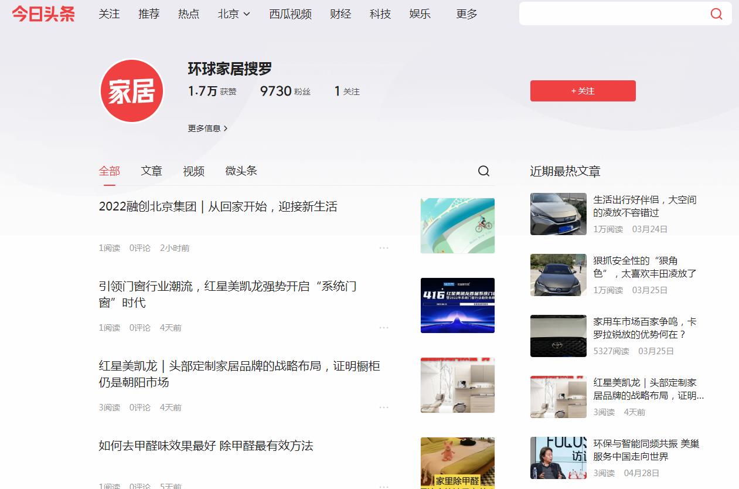
Task: Open 财经 channel
Action: tap(340, 13)
